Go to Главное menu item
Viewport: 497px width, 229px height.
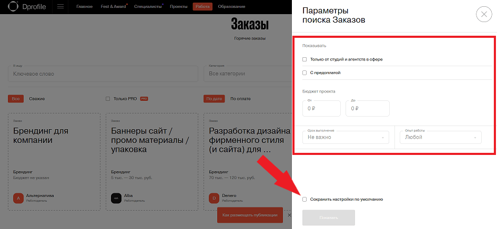tap(85, 6)
